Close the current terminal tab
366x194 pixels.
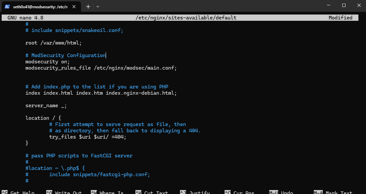pyautogui.click(x=74, y=6)
